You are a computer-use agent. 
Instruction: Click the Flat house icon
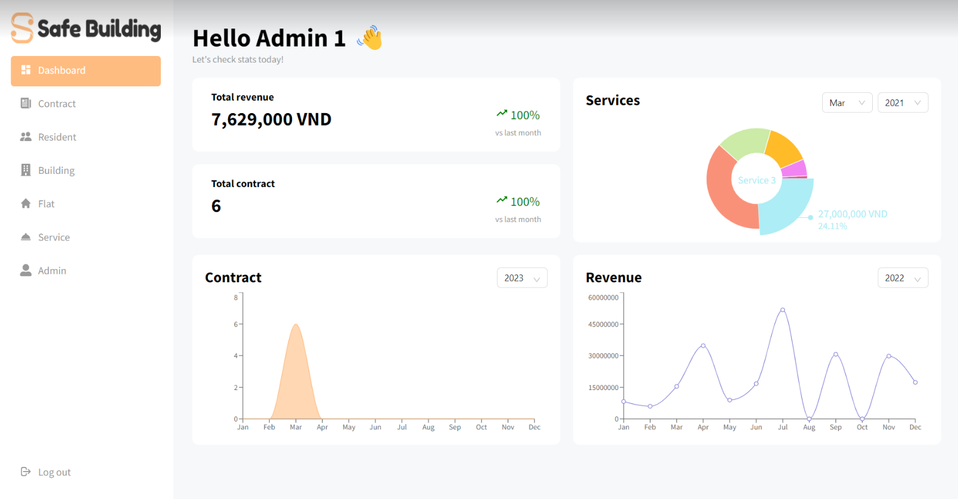[x=26, y=204]
